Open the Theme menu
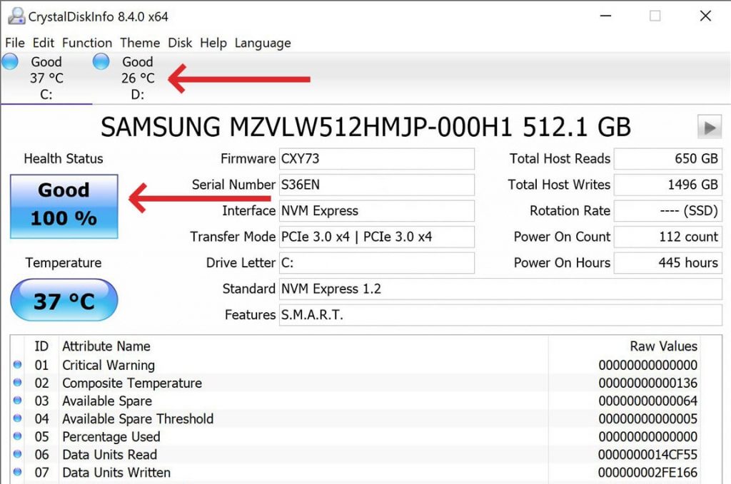The width and height of the screenshot is (731, 484). coord(140,43)
